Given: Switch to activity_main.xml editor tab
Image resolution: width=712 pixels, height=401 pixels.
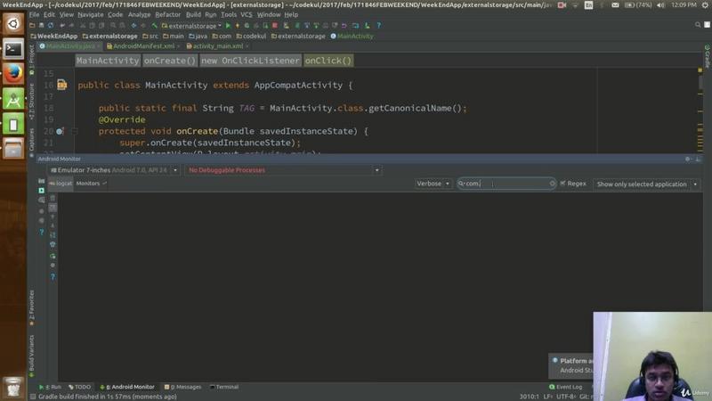Looking at the screenshot, I should click(217, 46).
